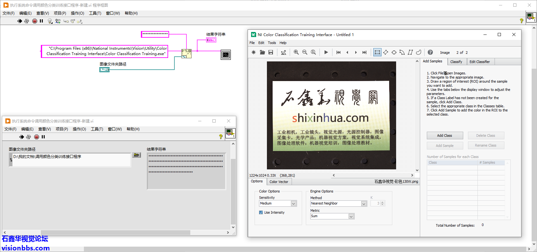This screenshot has height=252, width=537.
Task: Abort execution in block diagram toolbar
Action: [x=35, y=21]
